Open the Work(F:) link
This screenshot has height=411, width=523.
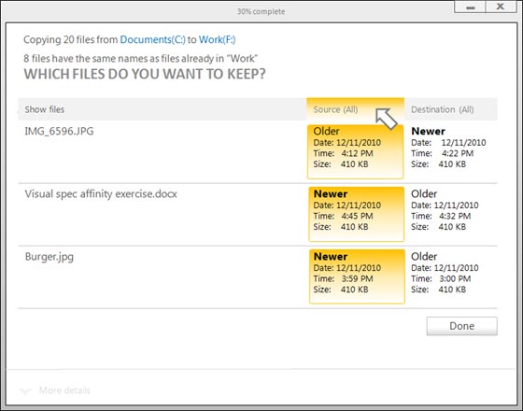tap(217, 39)
